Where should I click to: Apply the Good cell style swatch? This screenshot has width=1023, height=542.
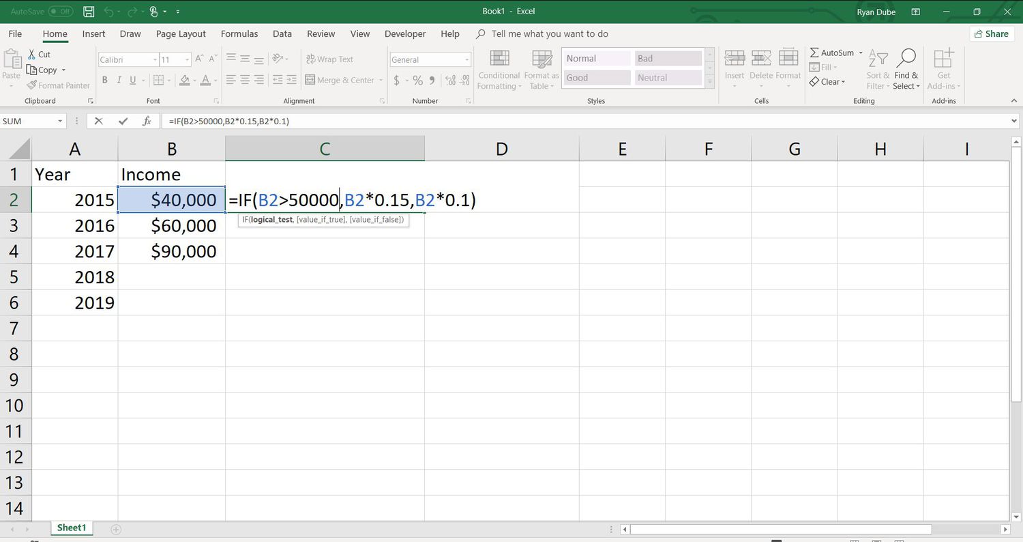tap(596, 78)
